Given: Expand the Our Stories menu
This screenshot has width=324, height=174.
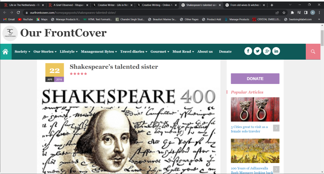Looking at the screenshot, I should [45, 52].
